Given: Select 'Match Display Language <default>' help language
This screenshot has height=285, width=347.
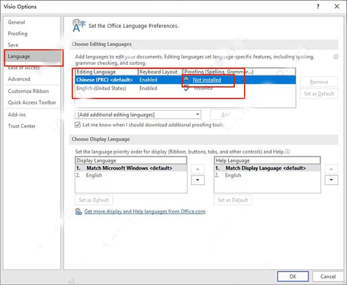Looking at the screenshot, I should tap(267, 168).
